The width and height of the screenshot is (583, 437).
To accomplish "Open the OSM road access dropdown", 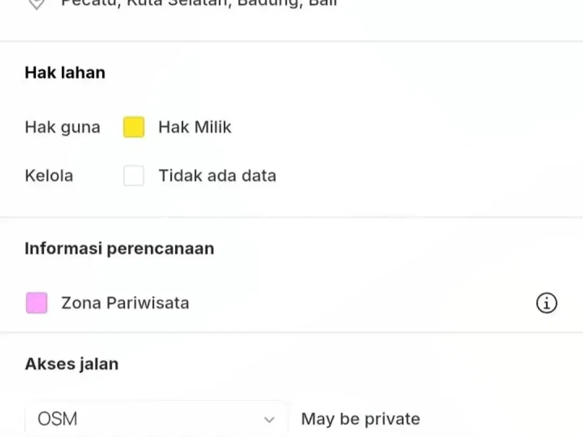I will (156, 419).
